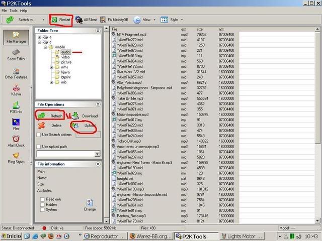Enable Use Search pattern checkbox
This screenshot has height=241, width=322.
[x=38, y=135]
